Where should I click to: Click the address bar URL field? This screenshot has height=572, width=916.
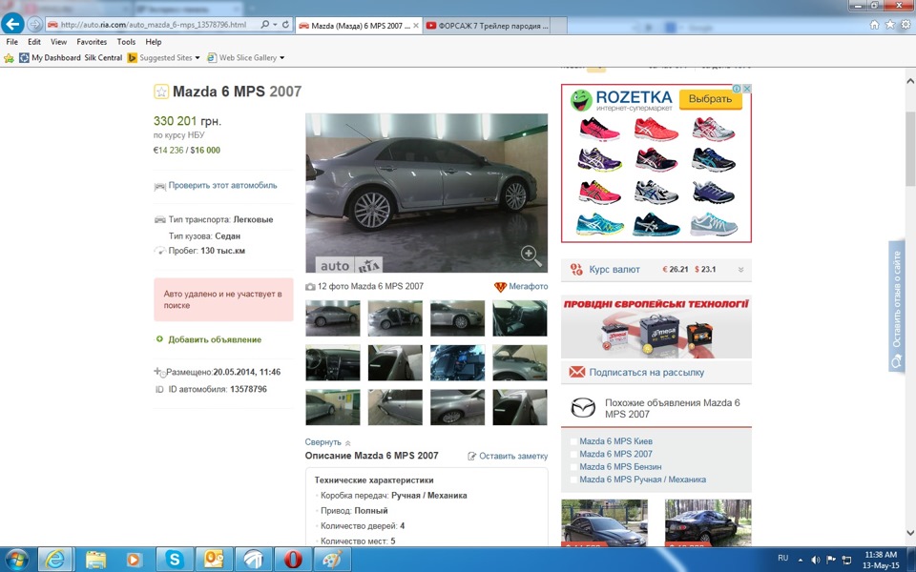click(x=153, y=25)
